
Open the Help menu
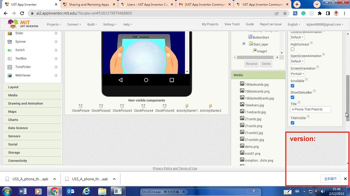click(x=127, y=25)
